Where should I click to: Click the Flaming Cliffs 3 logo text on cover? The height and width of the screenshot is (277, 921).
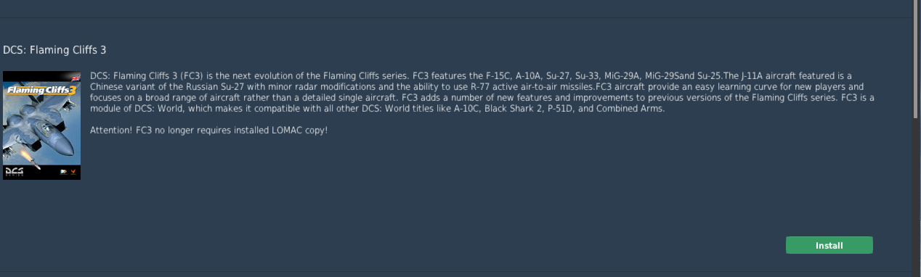coord(41,91)
